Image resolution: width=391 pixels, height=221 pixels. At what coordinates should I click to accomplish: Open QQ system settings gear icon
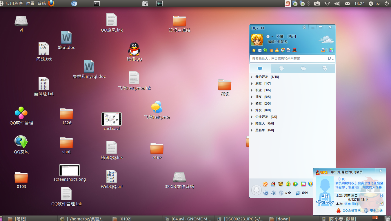coord(265,193)
